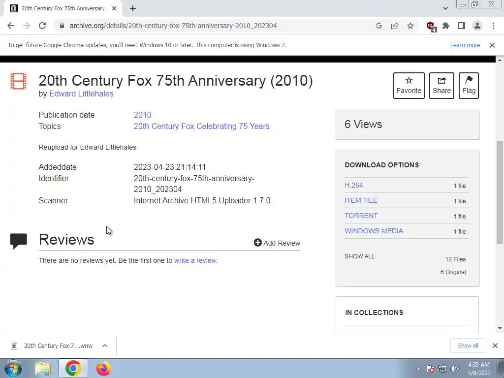Open the volume speaker tray icon
Image resolution: width=504 pixels, height=378 pixels.
click(x=454, y=369)
